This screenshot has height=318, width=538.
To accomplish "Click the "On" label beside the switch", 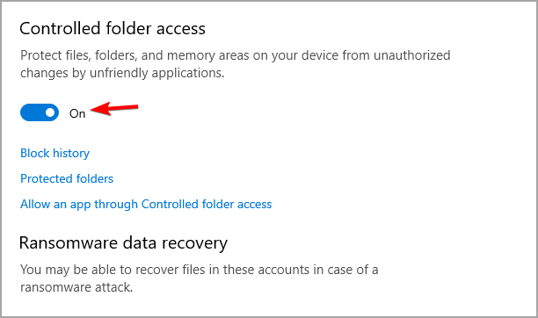I will (x=77, y=113).
